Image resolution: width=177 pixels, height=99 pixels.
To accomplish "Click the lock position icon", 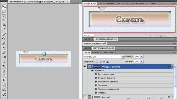I will (x=104, y=62).
